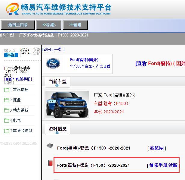The image size is (185, 180).
Task: Click folder icon for 3 动力系统
Action: pyautogui.click(x=7, y=110)
